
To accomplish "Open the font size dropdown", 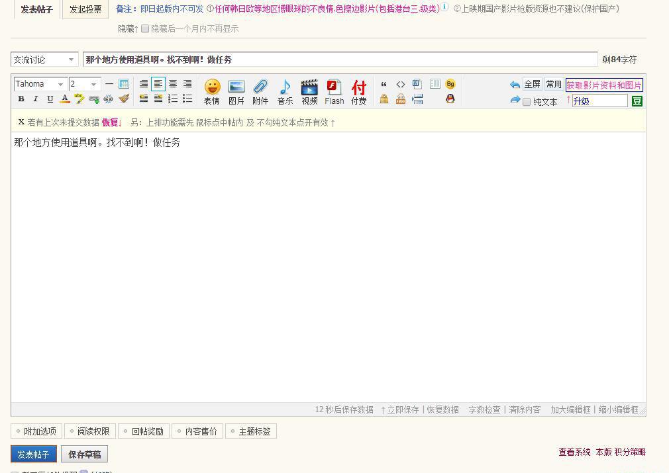I will coord(85,84).
